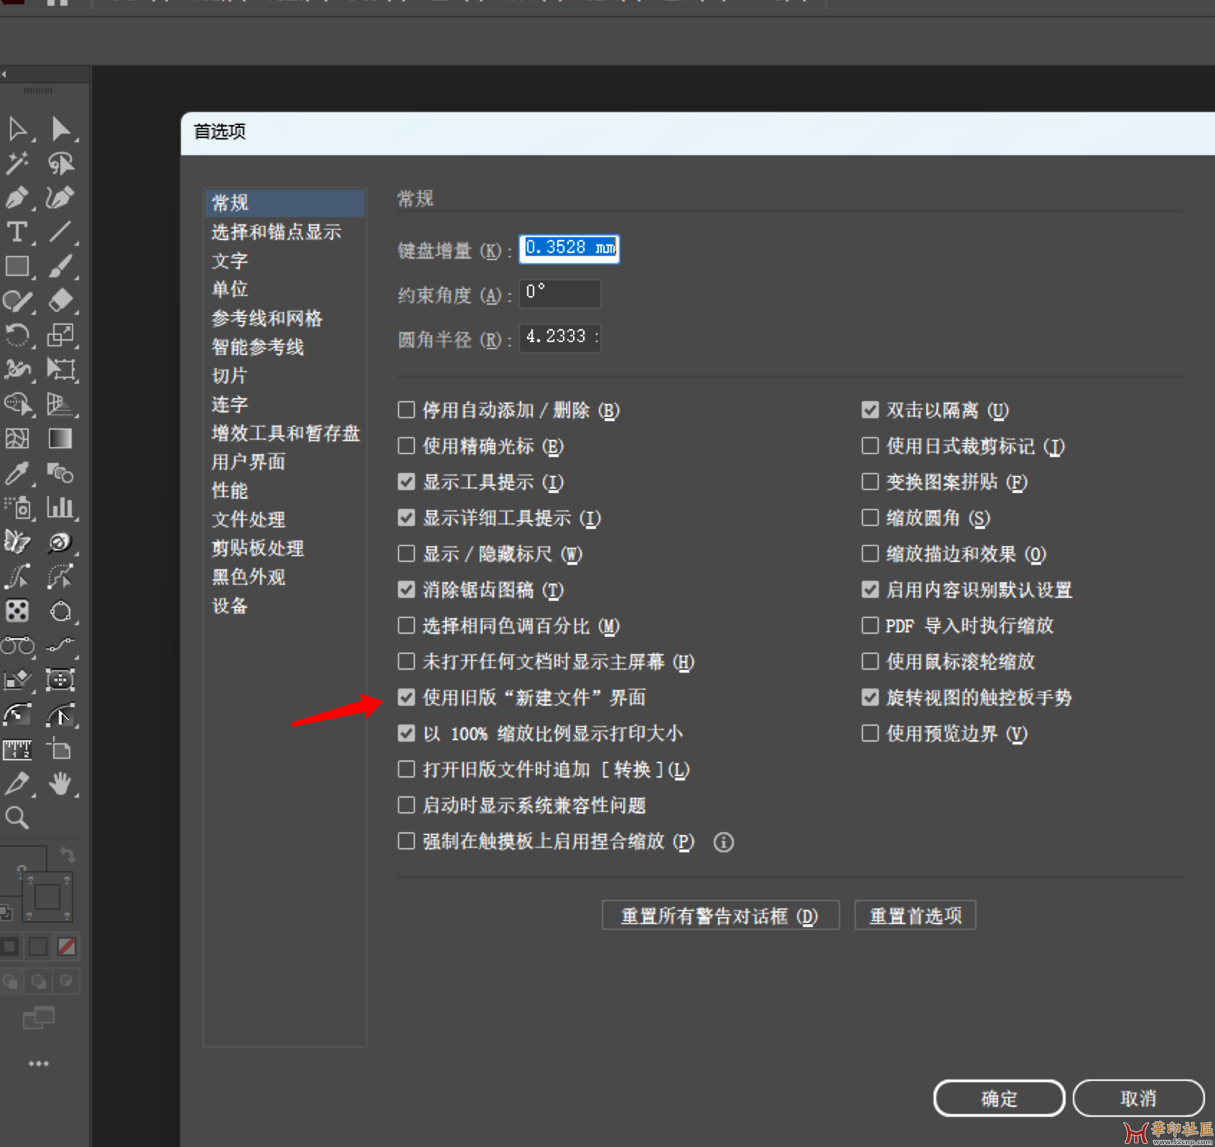Select the Zoom magnifier tool
1215x1147 pixels.
[x=17, y=818]
